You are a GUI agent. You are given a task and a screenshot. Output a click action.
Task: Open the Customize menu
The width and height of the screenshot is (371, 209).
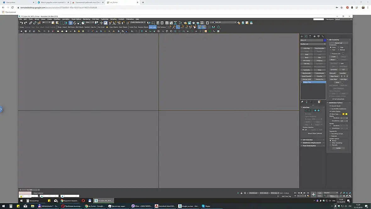(105, 19)
